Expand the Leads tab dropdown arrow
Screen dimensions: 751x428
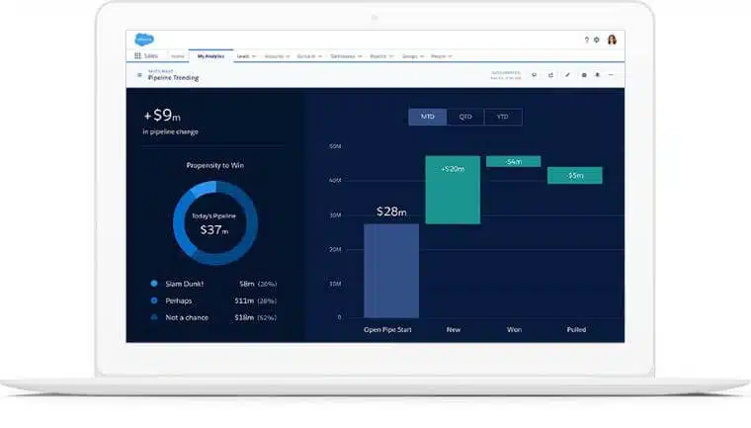coord(254,56)
